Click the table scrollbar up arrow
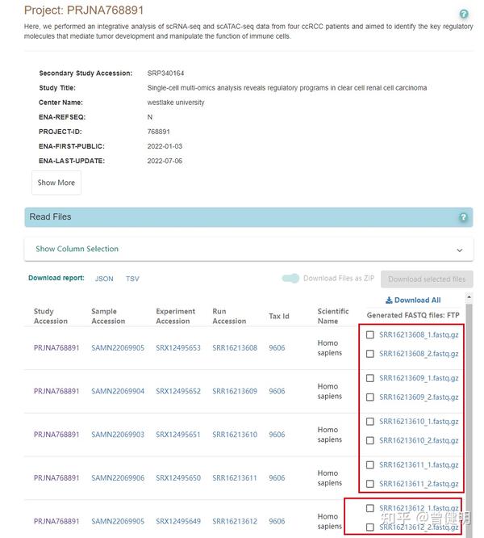 [x=469, y=296]
